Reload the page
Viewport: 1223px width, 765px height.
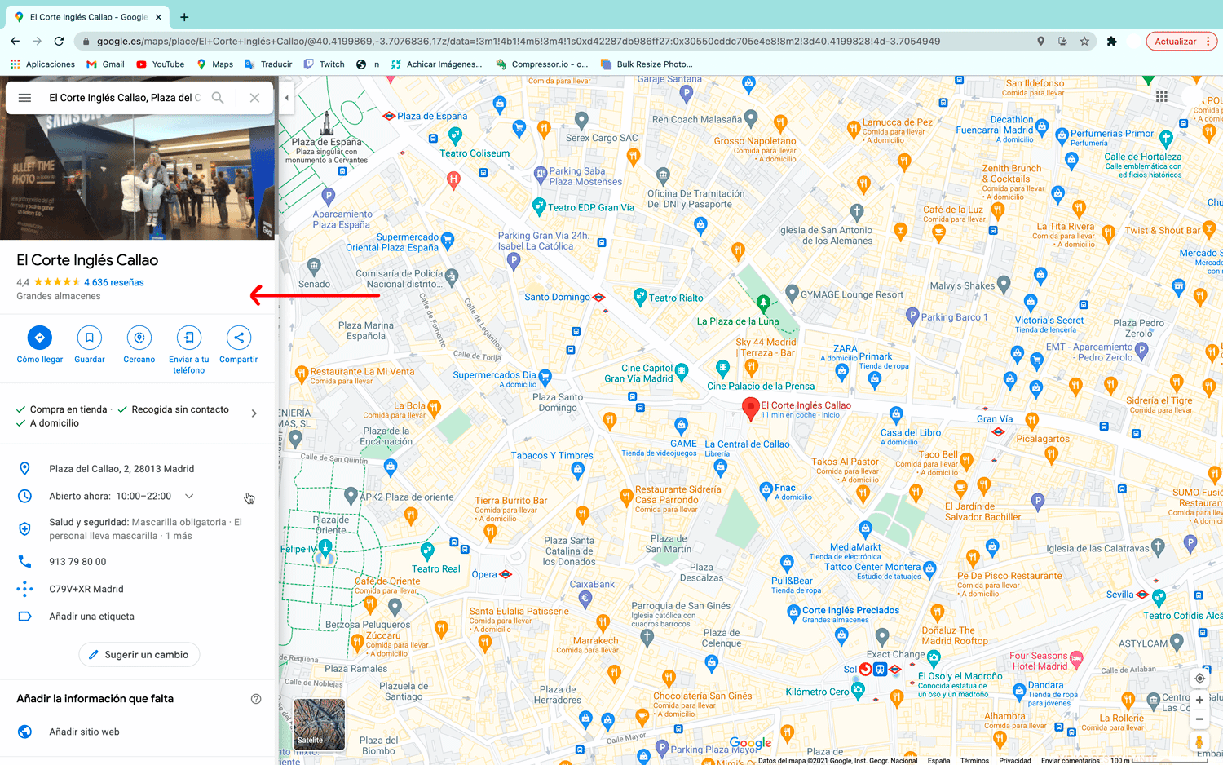[x=59, y=42]
